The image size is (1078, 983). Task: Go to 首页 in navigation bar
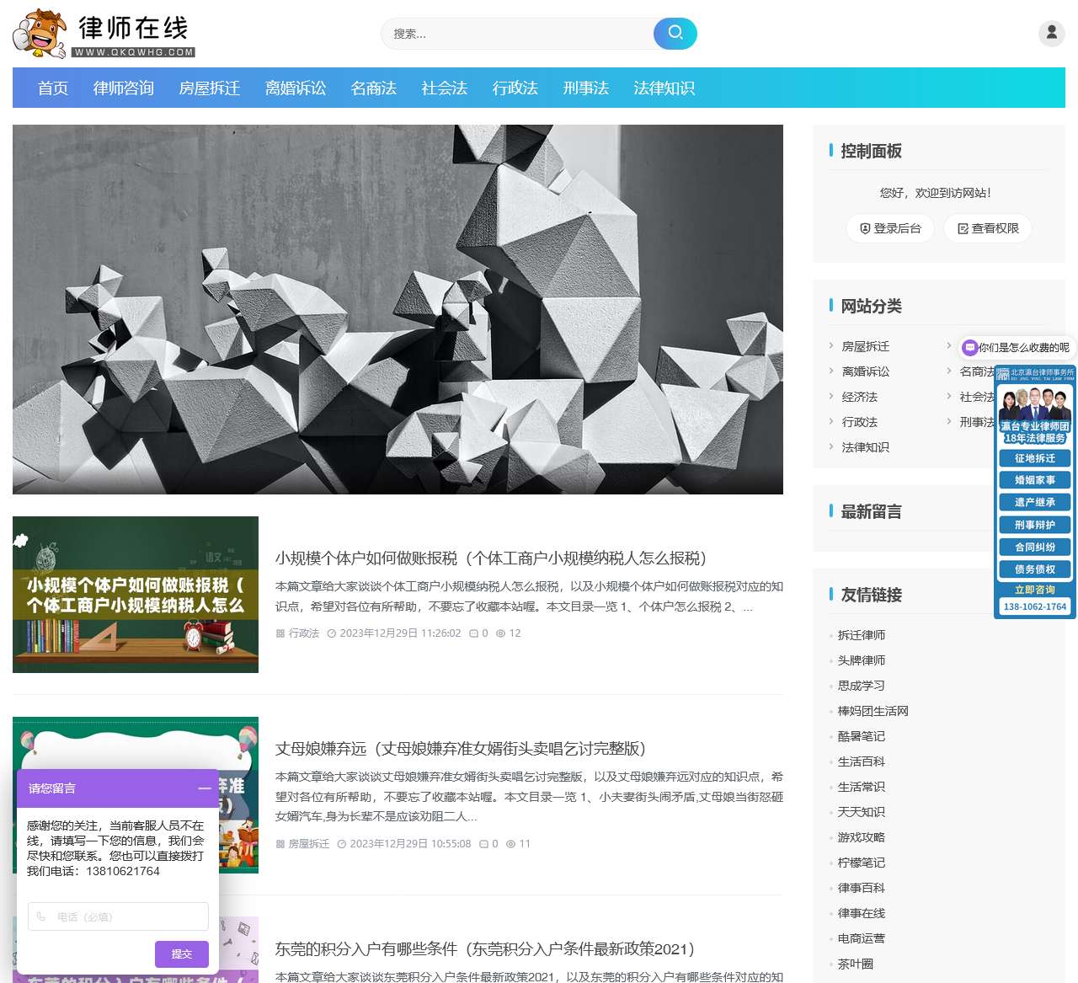(x=53, y=88)
